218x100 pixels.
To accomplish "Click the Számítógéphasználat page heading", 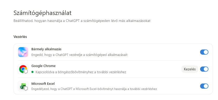I will click(43, 13).
